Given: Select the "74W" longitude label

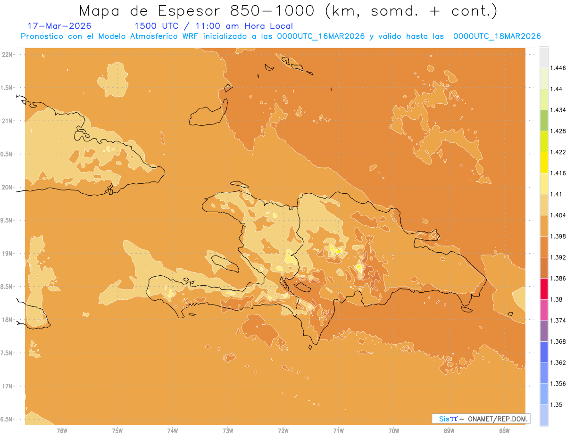Looking at the screenshot, I should 173,430.
